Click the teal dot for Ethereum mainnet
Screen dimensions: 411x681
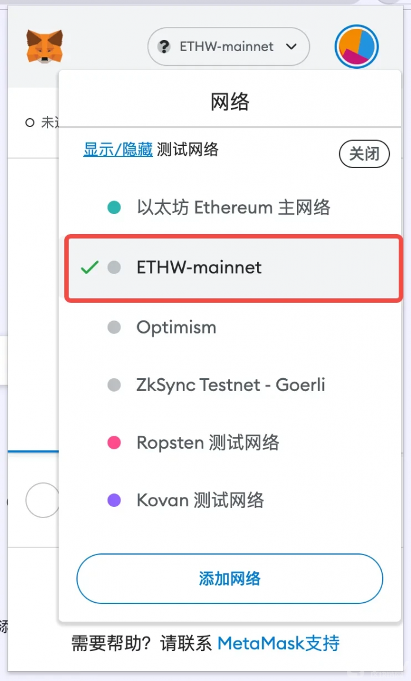click(114, 208)
